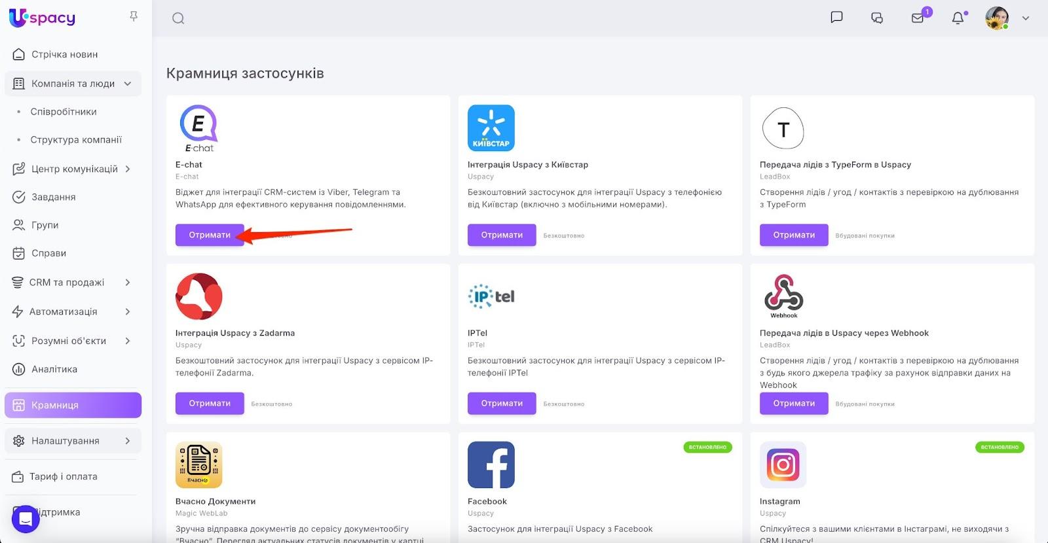Screen dimensions: 1048x543
Task: Open the mail inbox icon
Action: coord(918,18)
